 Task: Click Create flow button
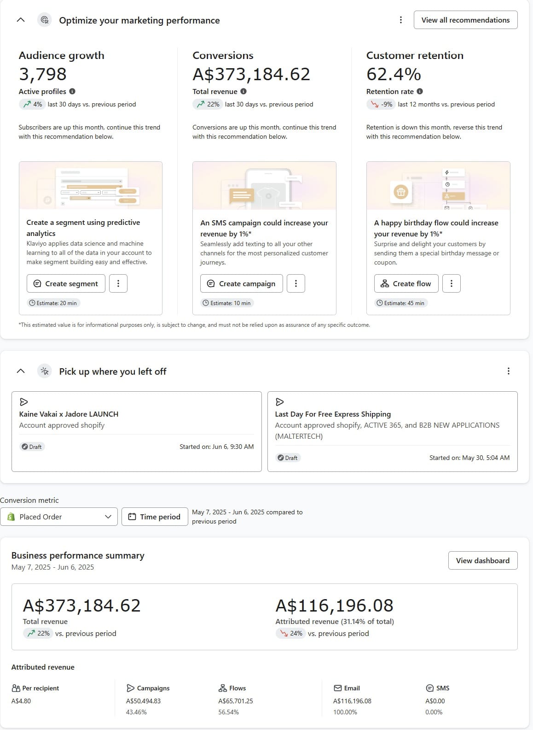pyautogui.click(x=406, y=283)
